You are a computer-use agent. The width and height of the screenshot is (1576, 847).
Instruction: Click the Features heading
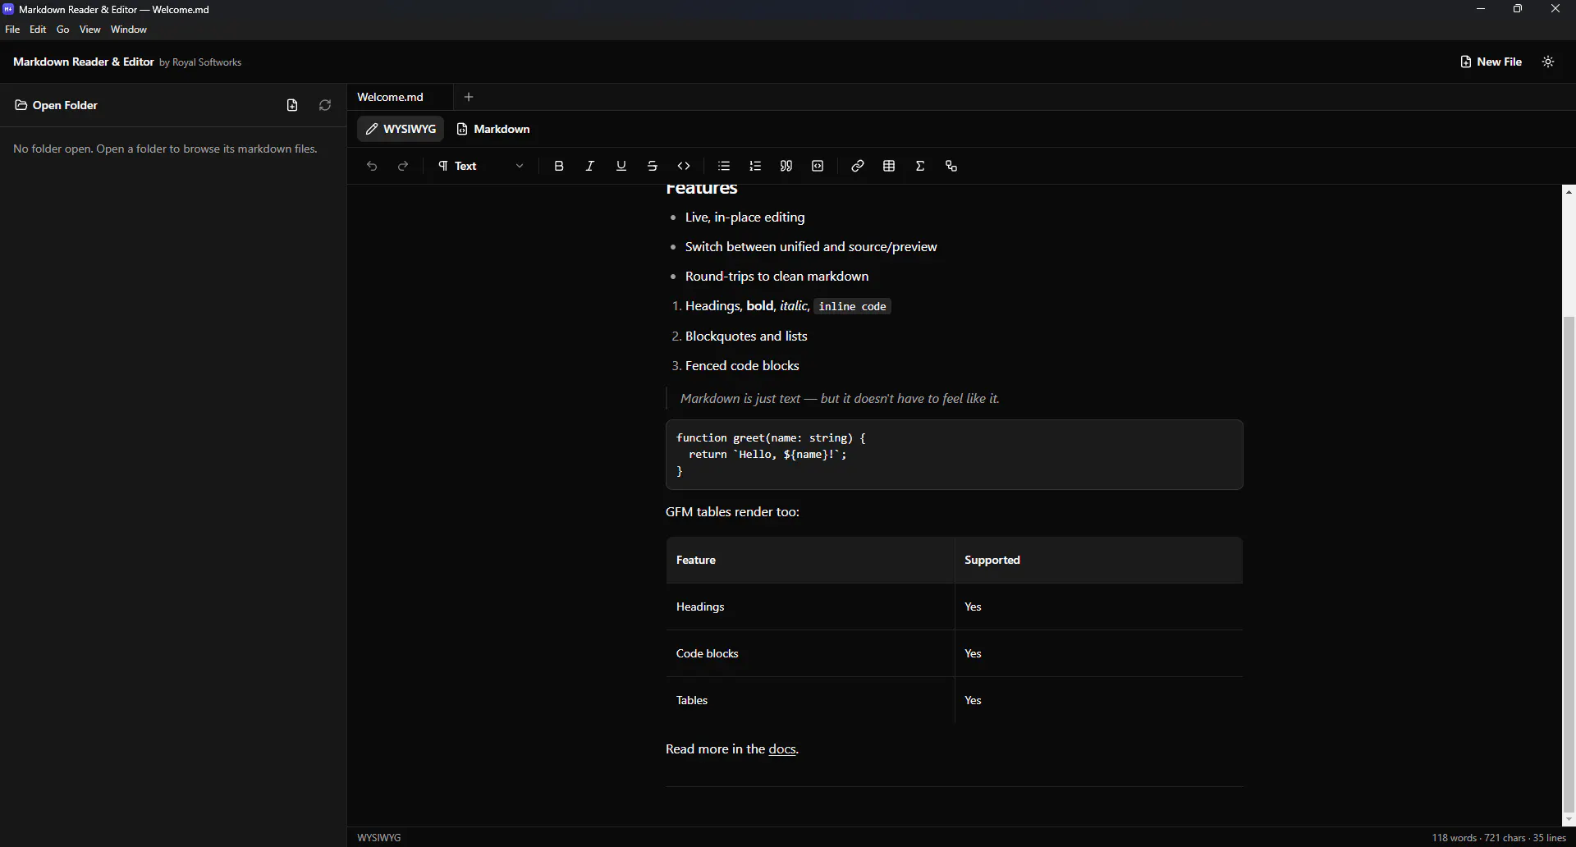point(702,190)
